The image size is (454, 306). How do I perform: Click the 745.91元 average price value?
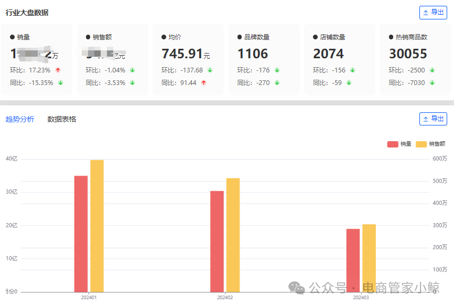pos(186,54)
